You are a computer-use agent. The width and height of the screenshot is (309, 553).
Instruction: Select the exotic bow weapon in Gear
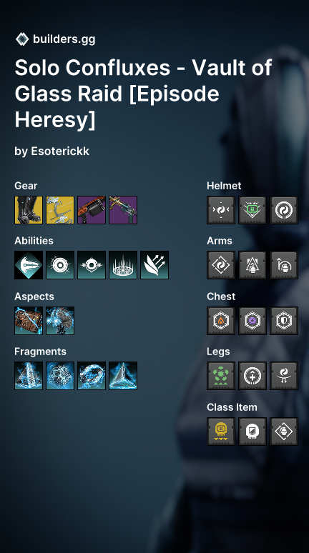[60, 210]
